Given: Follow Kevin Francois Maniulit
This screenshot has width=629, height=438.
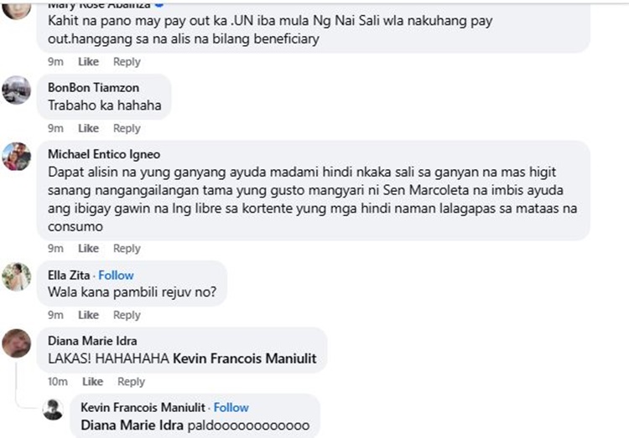Looking at the screenshot, I should tap(231, 408).
